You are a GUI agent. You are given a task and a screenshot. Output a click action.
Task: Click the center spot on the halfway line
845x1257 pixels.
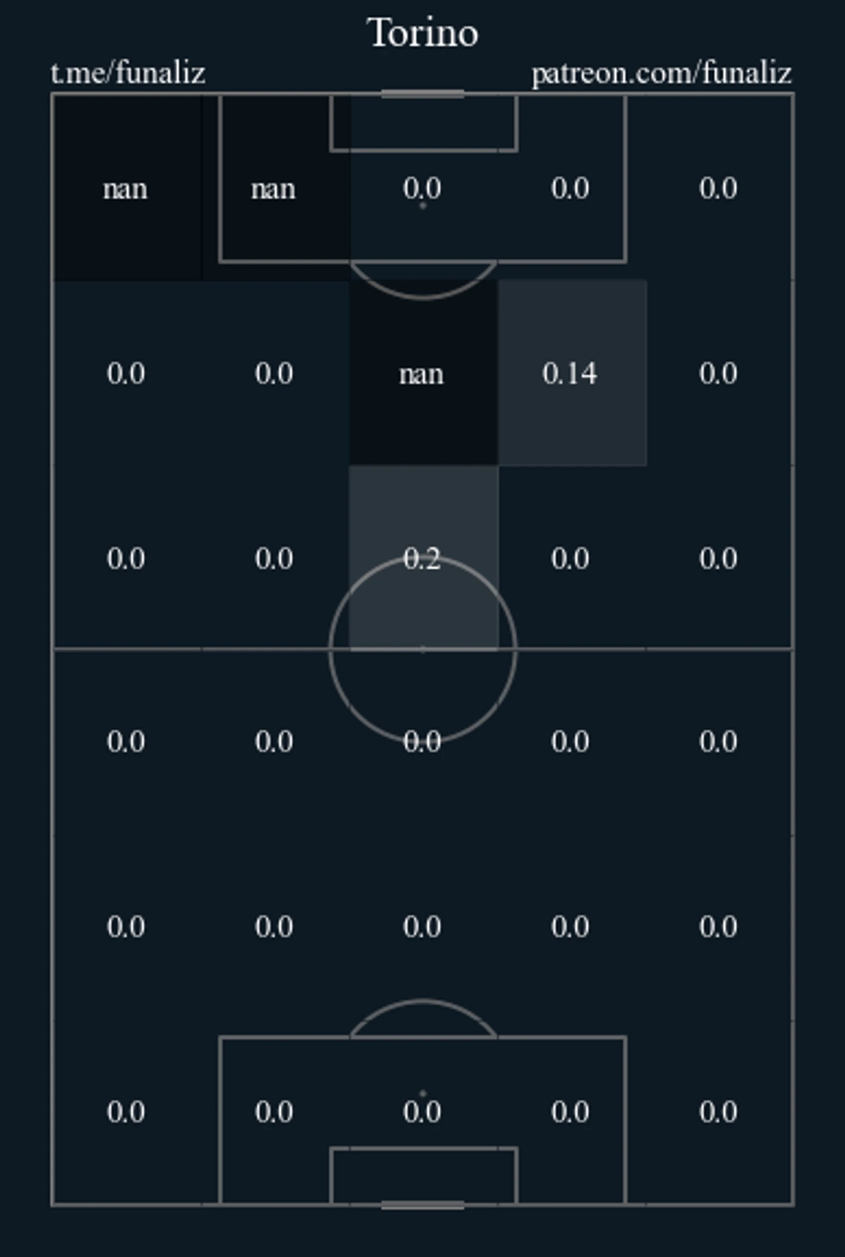[422, 650]
